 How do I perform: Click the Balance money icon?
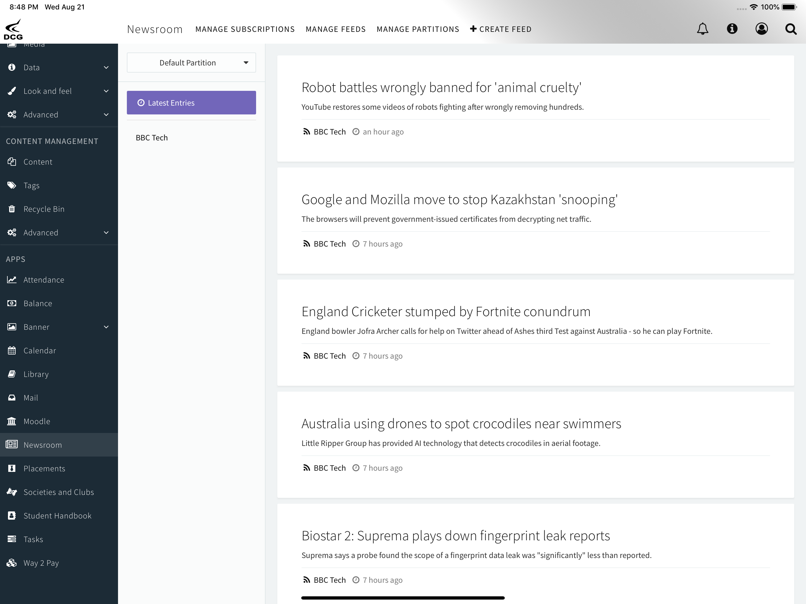pyautogui.click(x=12, y=303)
